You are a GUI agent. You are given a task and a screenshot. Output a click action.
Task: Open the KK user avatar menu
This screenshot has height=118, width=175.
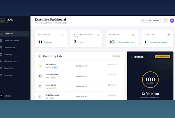(172, 21)
